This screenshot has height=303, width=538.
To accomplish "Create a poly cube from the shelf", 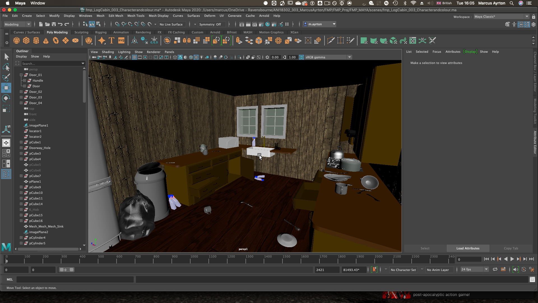I will (26, 41).
